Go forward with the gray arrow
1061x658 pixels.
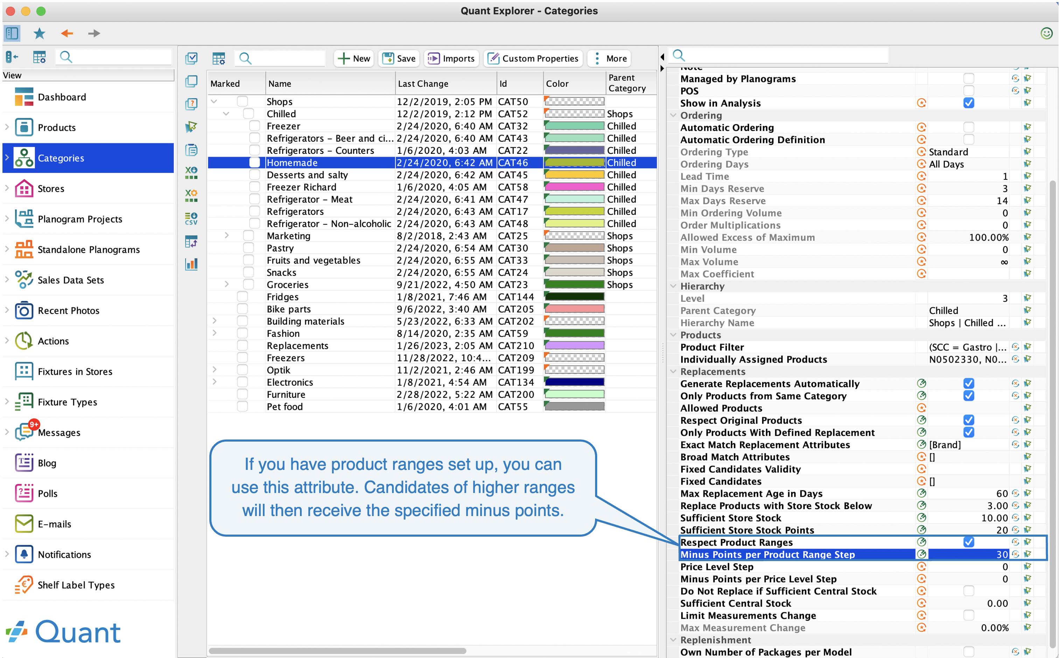[x=94, y=33]
